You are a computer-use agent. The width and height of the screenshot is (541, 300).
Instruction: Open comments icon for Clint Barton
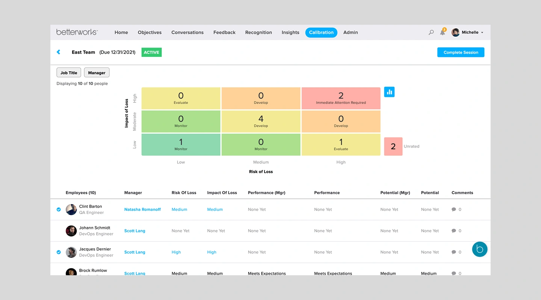(454, 210)
